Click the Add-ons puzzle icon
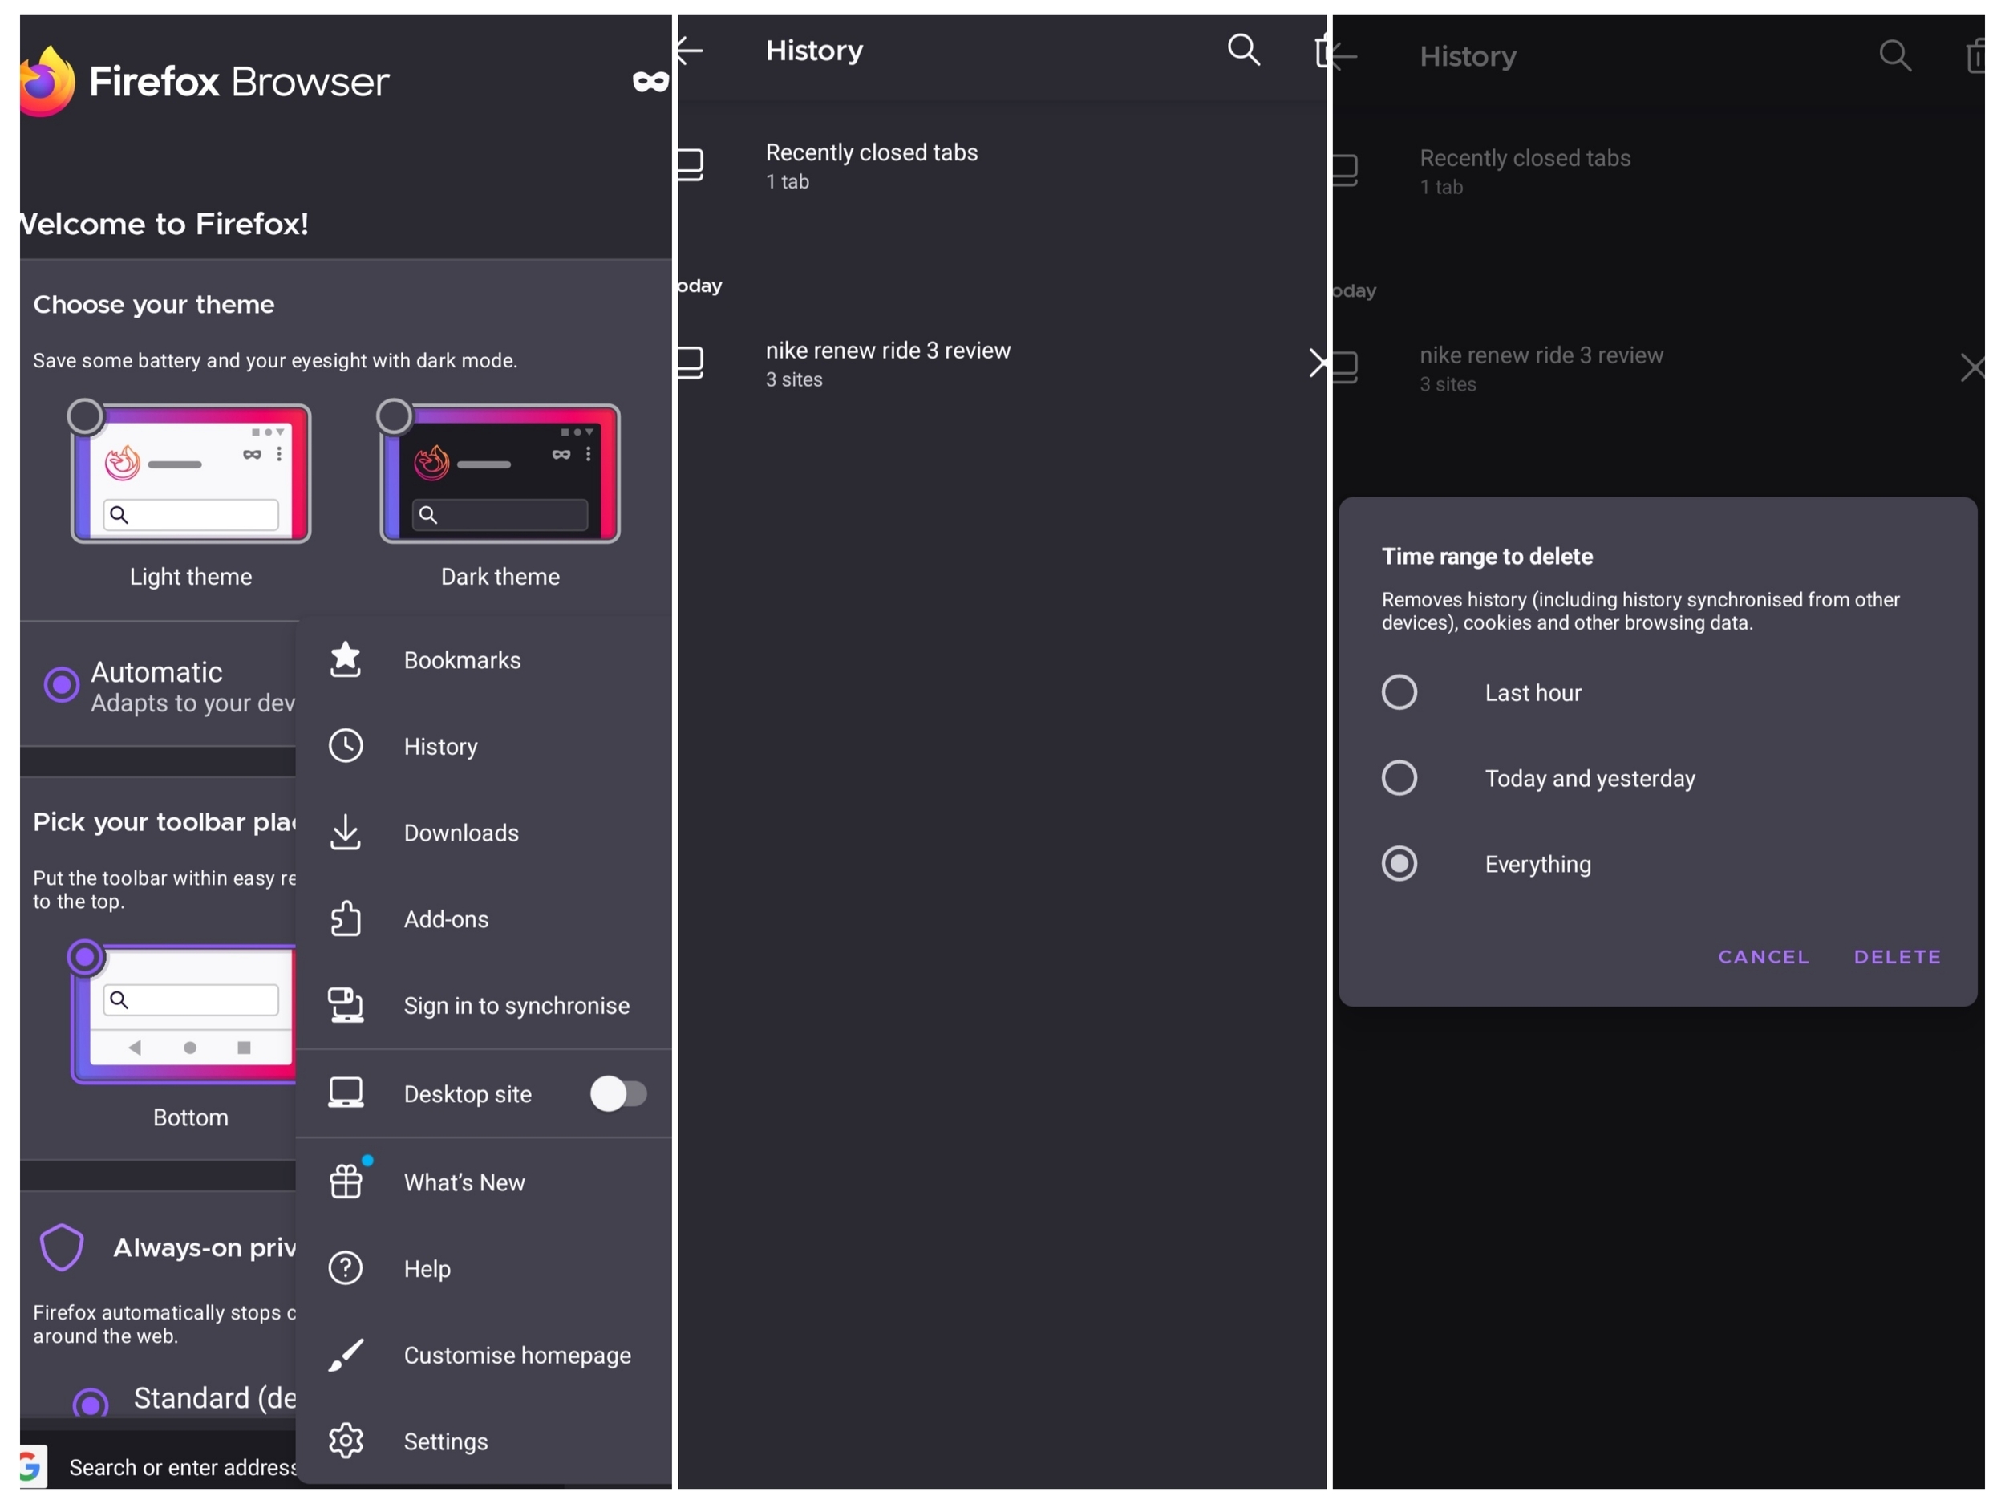Screen dimensions: 2005x1504 (x=346, y=918)
